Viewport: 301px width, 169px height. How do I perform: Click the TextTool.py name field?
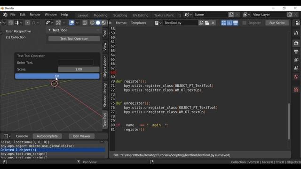180,23
